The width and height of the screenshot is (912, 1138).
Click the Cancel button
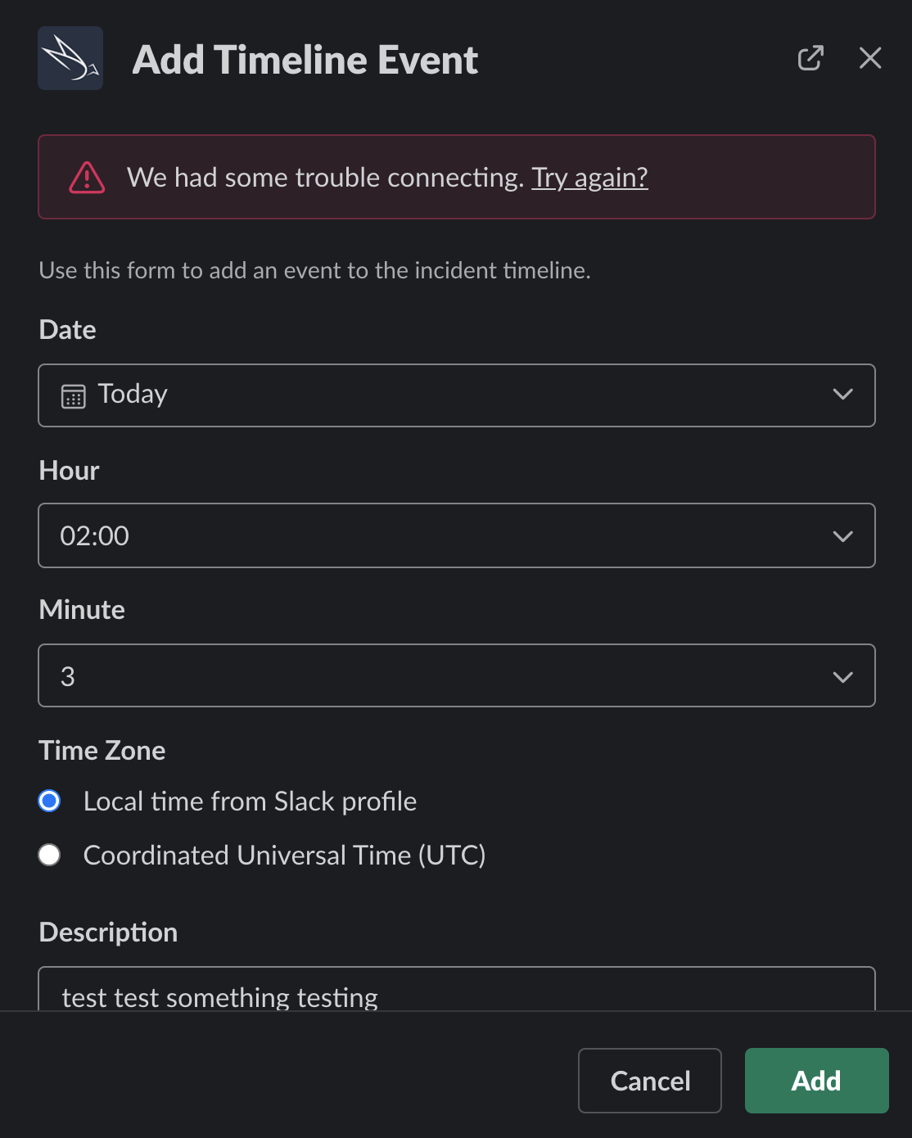649,1080
